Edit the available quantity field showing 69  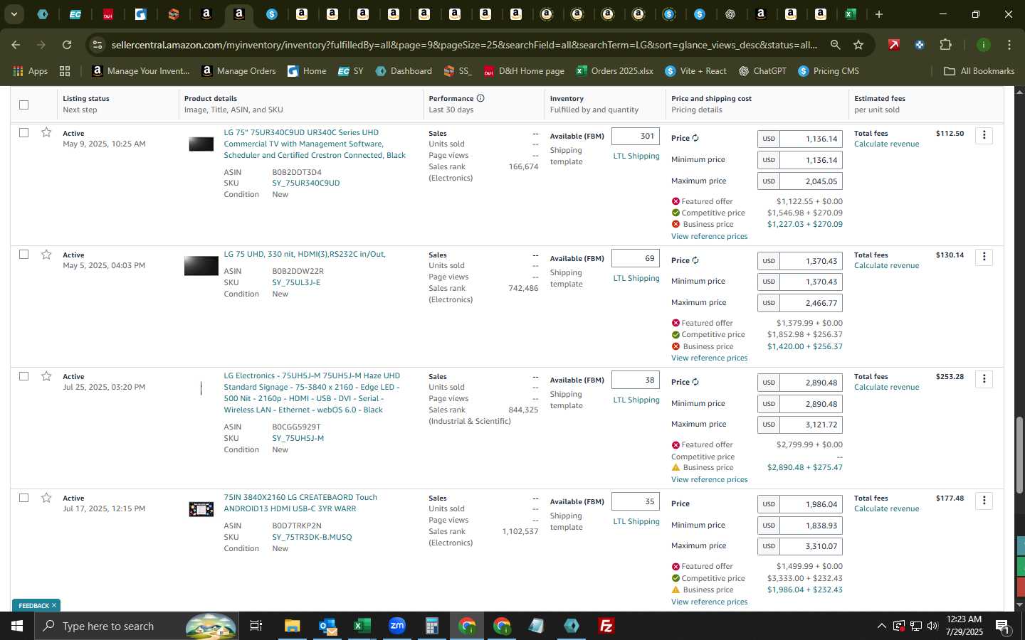[636, 258]
